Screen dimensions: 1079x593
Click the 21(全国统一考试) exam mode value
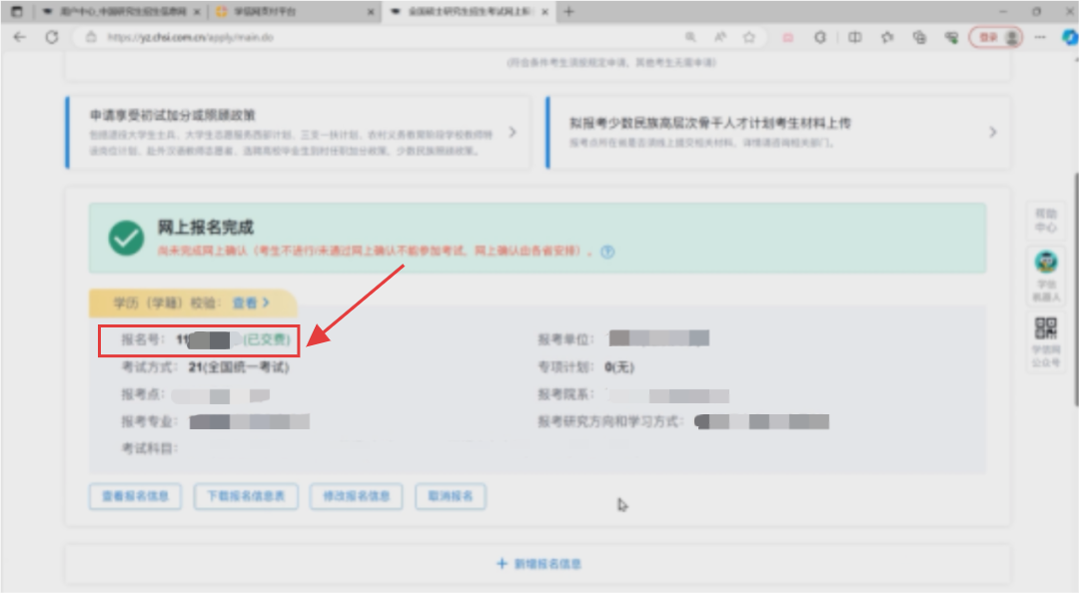tap(239, 367)
